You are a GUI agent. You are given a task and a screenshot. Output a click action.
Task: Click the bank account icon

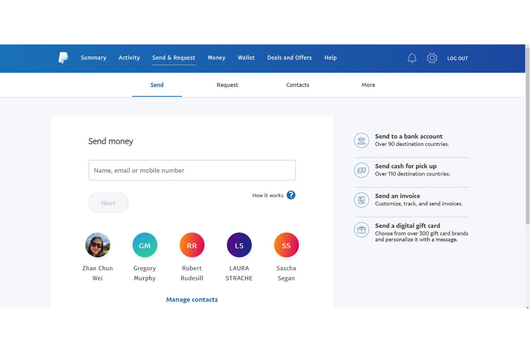[361, 140]
